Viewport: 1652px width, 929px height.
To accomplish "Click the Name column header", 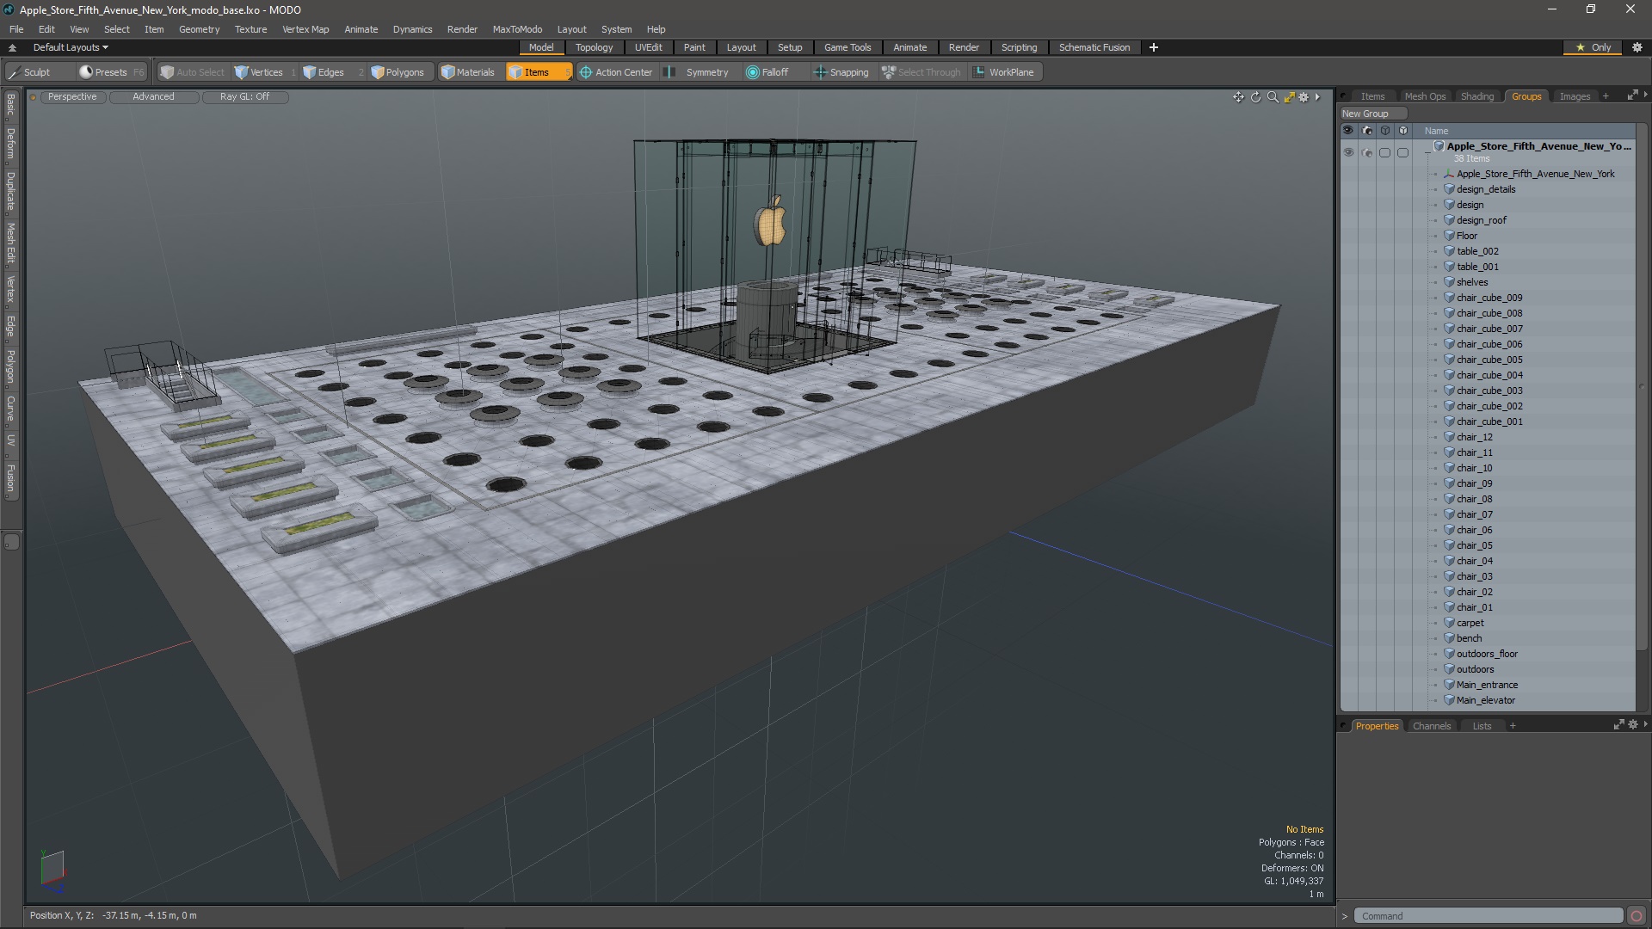I will pyautogui.click(x=1436, y=131).
